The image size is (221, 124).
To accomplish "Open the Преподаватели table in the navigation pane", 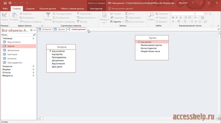I will pos(19,63).
